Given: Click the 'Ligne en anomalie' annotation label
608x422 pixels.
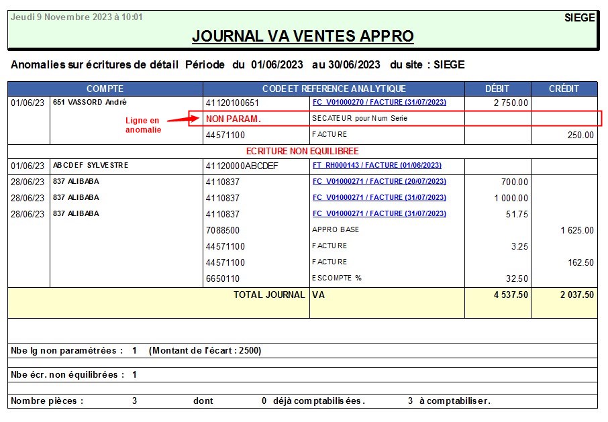Looking at the screenshot, I should [x=143, y=125].
